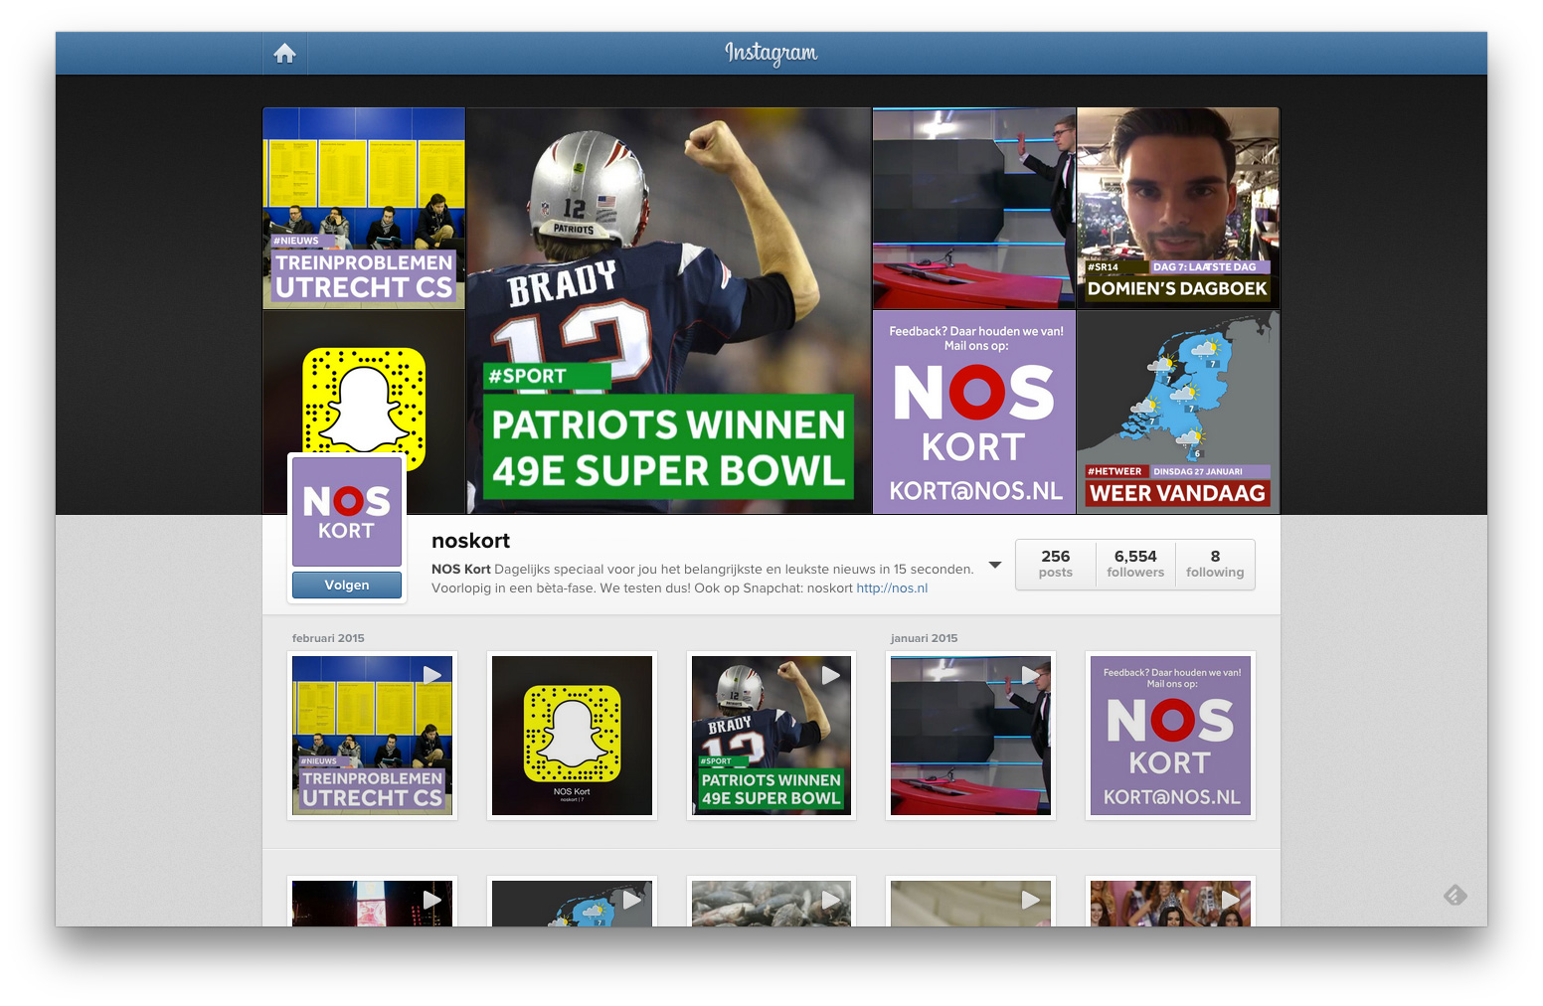Open the nos.nl link in bio
The width and height of the screenshot is (1543, 1006).
(x=892, y=588)
